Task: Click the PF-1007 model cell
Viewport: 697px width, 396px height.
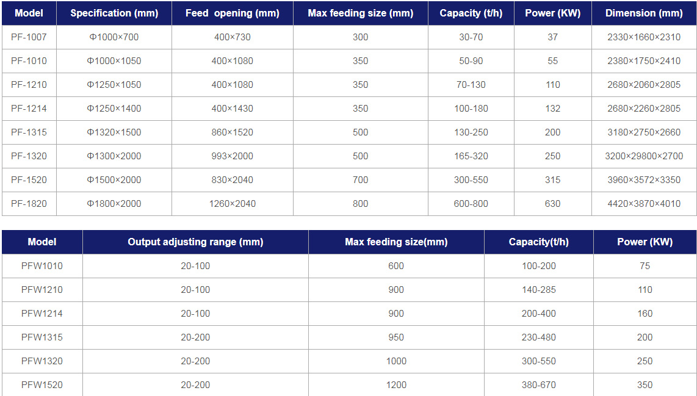Action: point(29,37)
